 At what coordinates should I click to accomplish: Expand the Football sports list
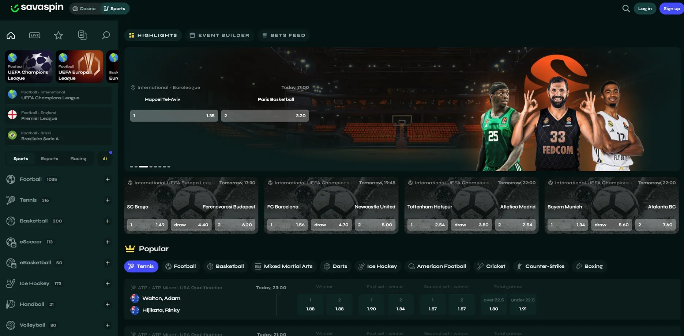[x=108, y=179]
